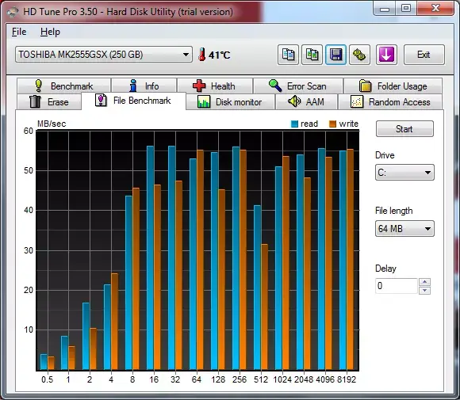
Task: Click the 512 x-axis label
Action: (x=261, y=379)
